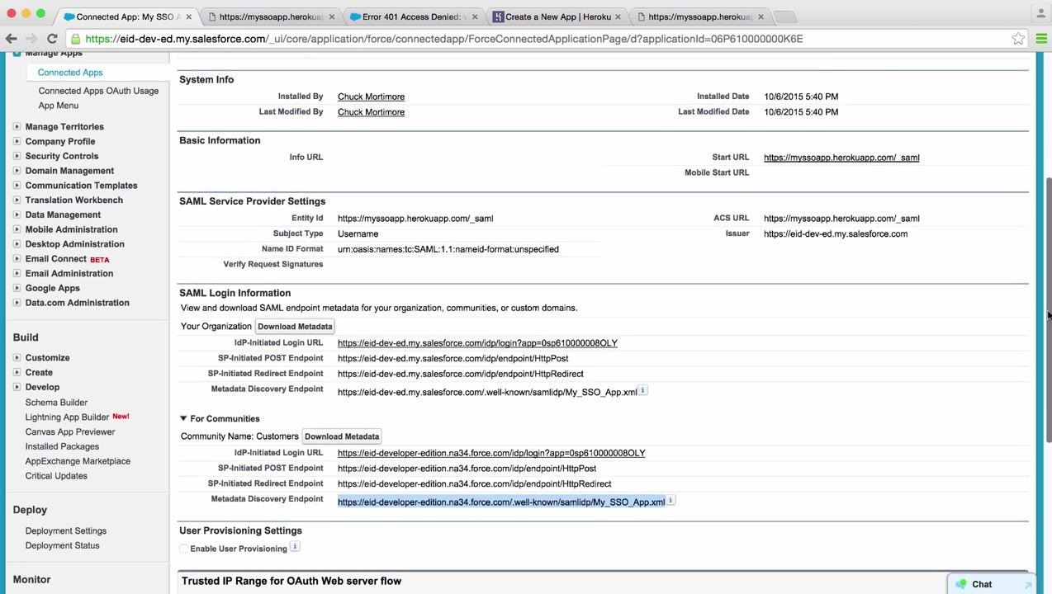The image size is (1052, 594).
Task: Open the Start URL herokuapp link
Action: tap(841, 158)
